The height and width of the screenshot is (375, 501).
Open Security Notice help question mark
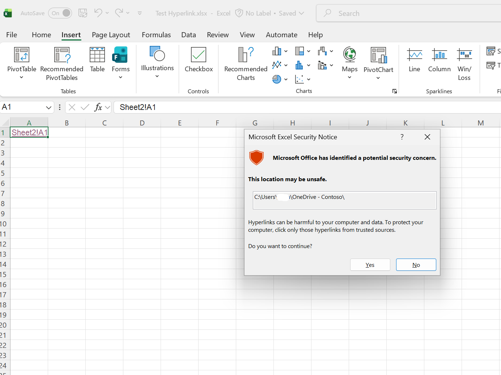coord(402,137)
